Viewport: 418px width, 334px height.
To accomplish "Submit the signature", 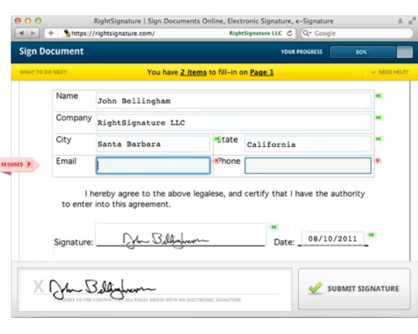I will tap(354, 289).
